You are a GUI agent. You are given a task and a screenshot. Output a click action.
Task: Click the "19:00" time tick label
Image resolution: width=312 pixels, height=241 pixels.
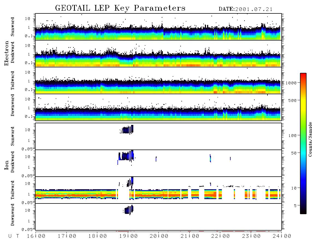point(128,236)
